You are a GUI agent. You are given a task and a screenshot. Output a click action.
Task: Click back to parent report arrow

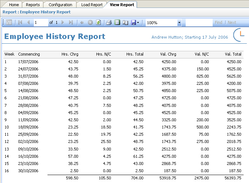[82, 23]
